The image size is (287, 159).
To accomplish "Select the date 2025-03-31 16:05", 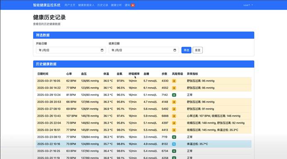I will [49, 81].
